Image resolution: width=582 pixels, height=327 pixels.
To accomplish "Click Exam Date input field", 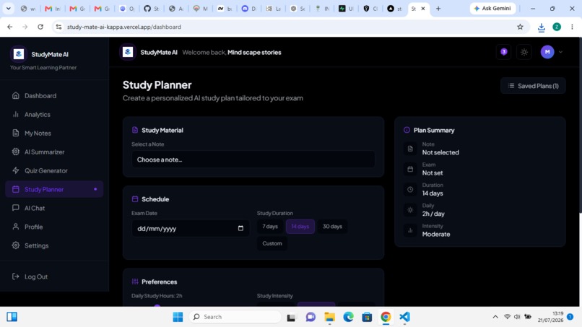I will 191,229.
